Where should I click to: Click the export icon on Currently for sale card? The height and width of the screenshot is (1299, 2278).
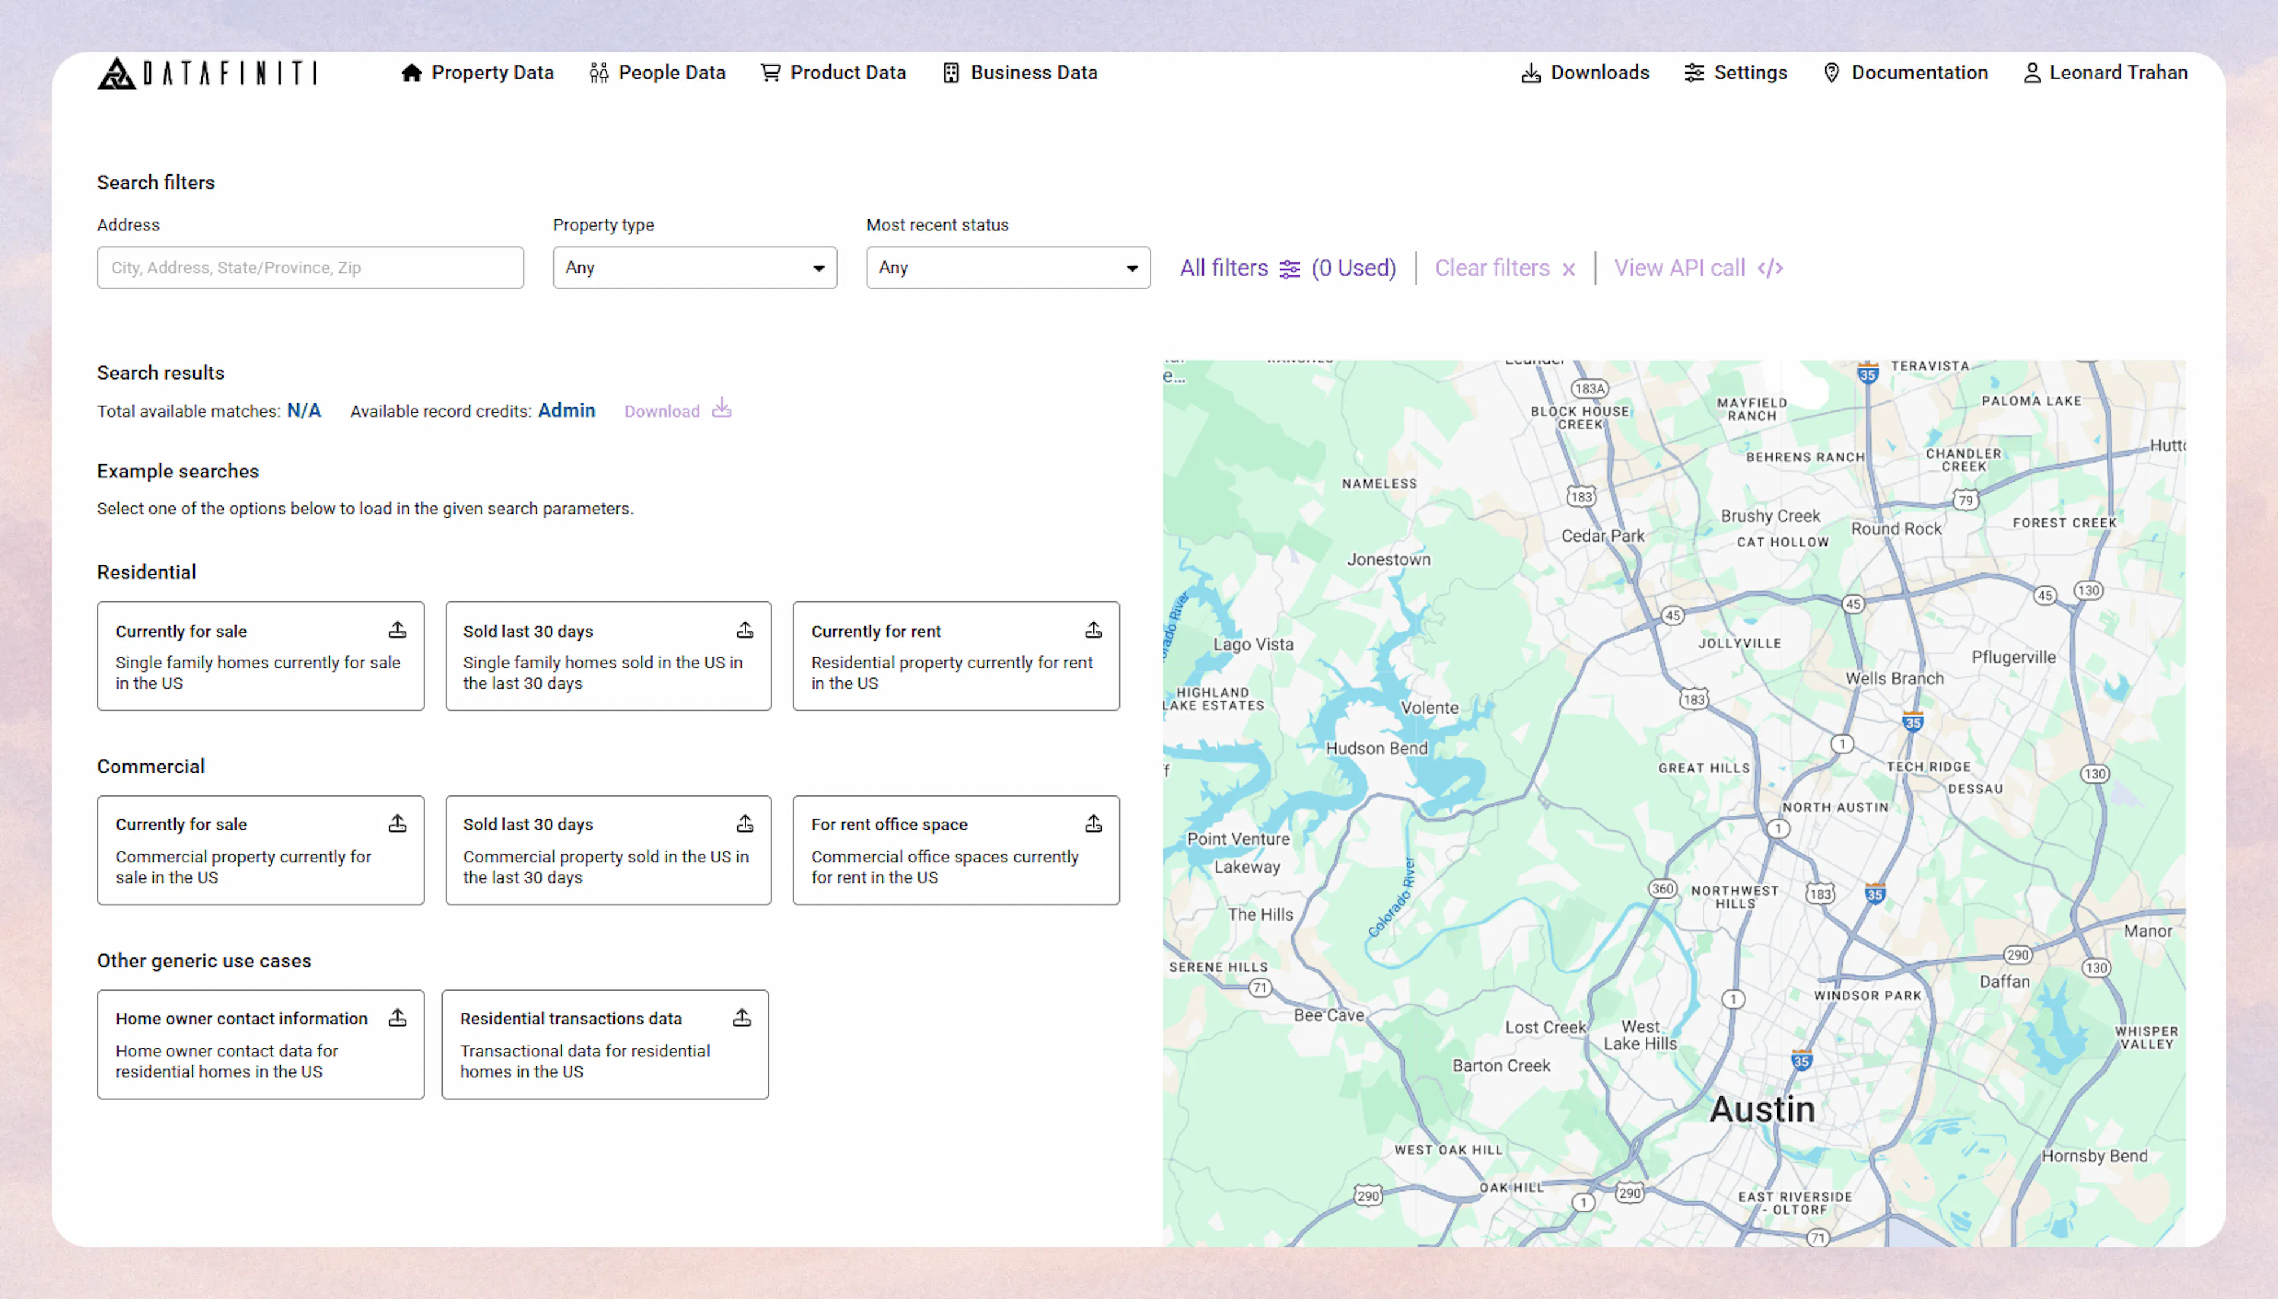tap(398, 630)
